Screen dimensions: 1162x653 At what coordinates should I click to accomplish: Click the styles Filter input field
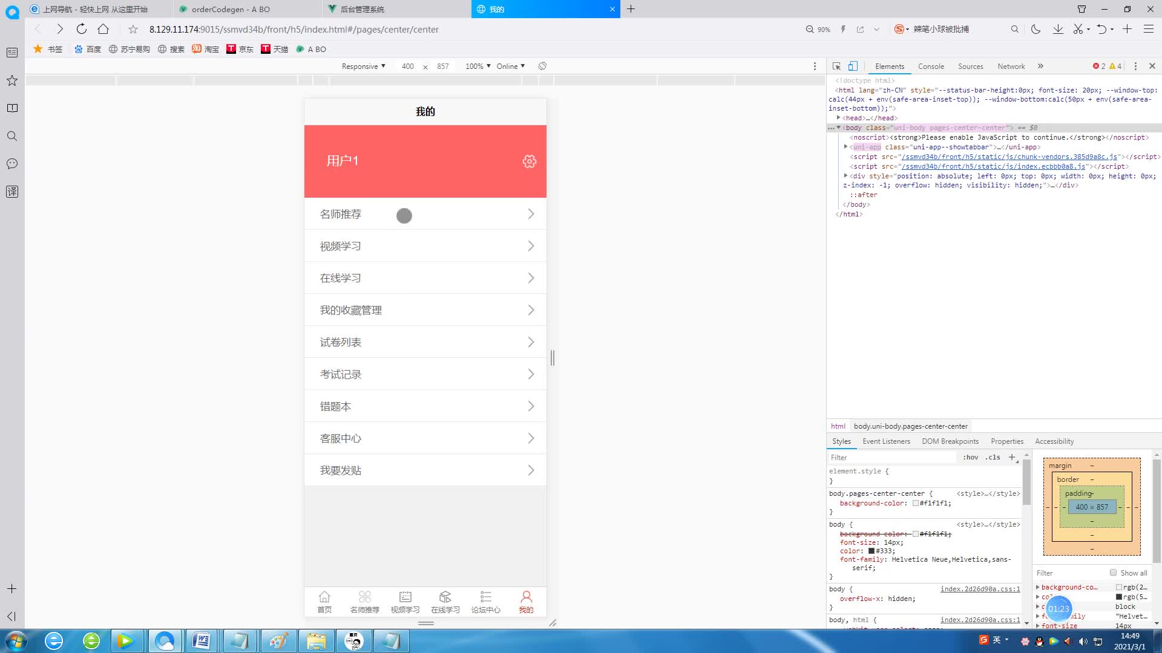(893, 458)
